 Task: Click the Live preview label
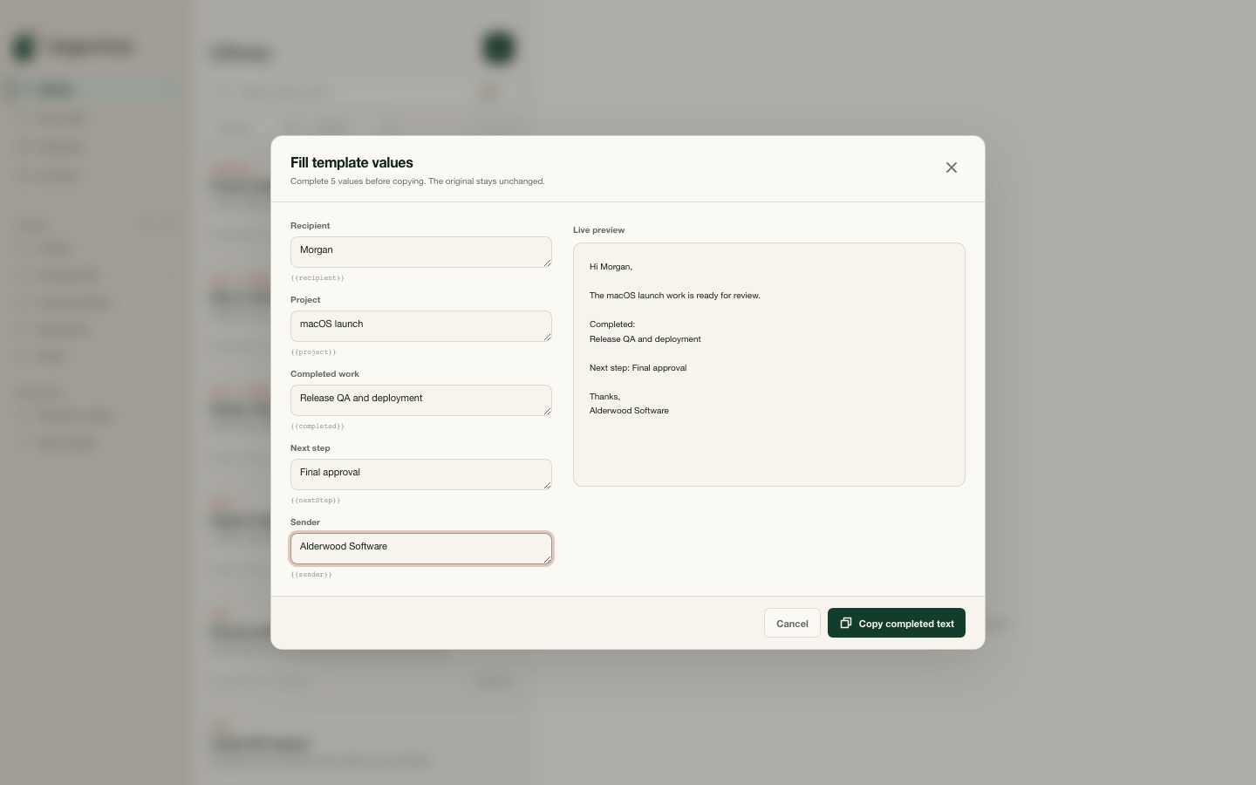click(598, 230)
